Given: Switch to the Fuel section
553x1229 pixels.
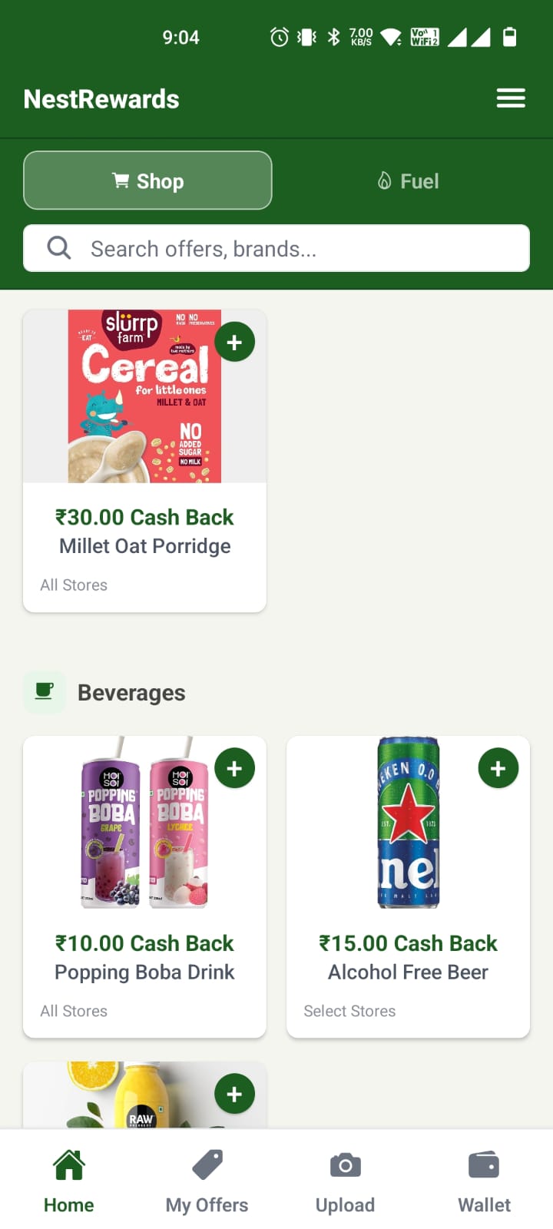Looking at the screenshot, I should [408, 181].
